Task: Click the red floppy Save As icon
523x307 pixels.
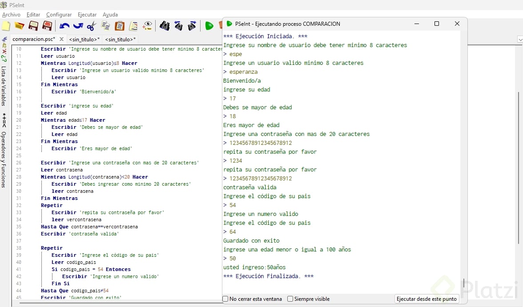Action: pos(47,26)
